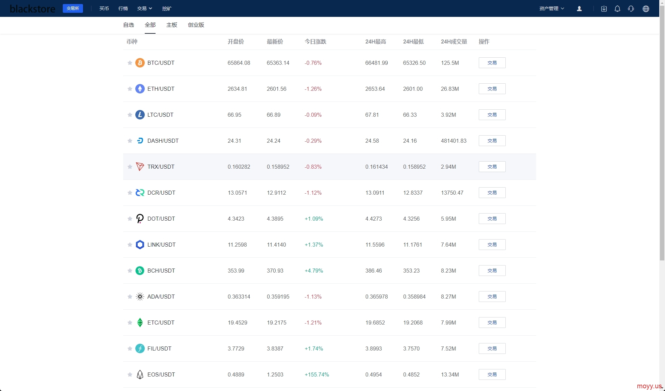Click the Bitcoin coin icon
The height and width of the screenshot is (391, 665).
point(140,63)
